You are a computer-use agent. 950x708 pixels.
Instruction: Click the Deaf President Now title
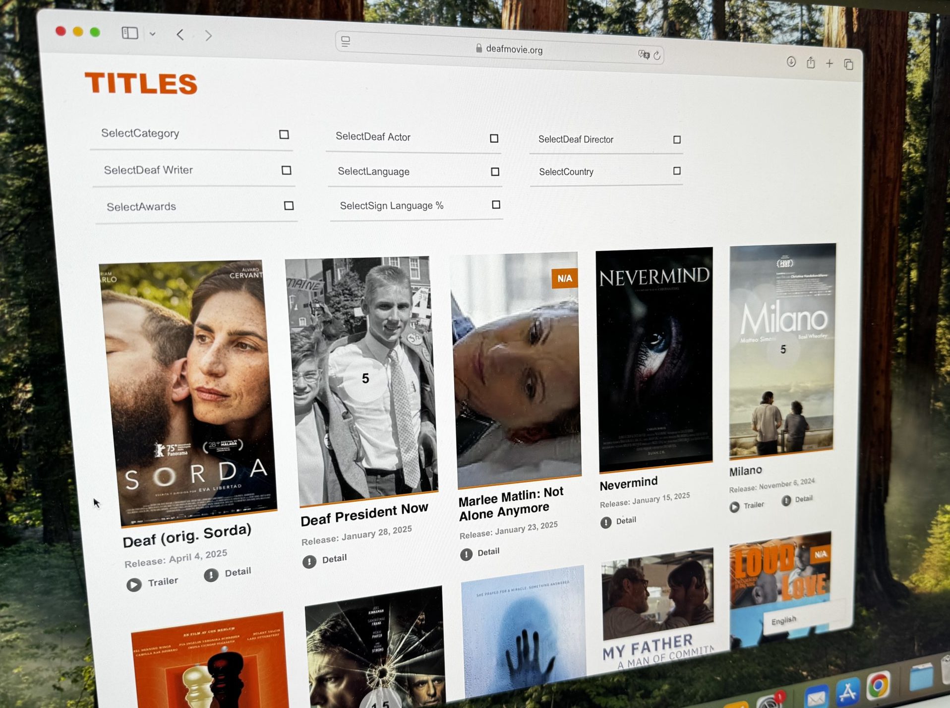(x=364, y=514)
